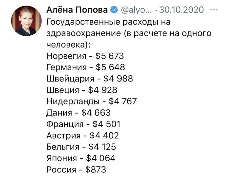Click the Нидерланды - $4 767 line

92,101
